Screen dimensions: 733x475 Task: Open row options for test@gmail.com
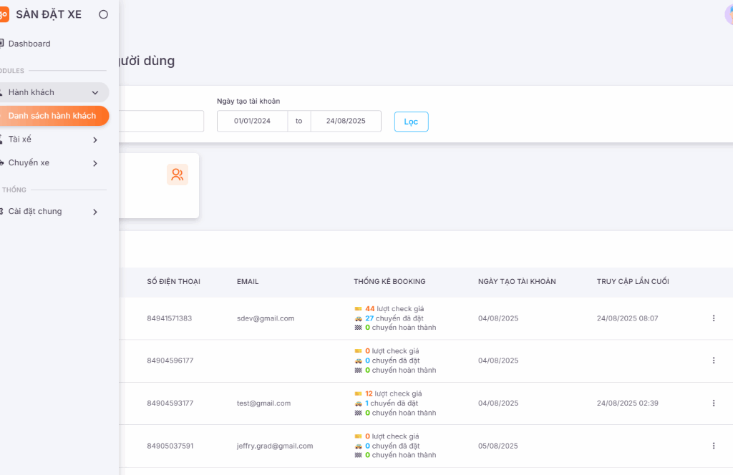pyautogui.click(x=713, y=403)
